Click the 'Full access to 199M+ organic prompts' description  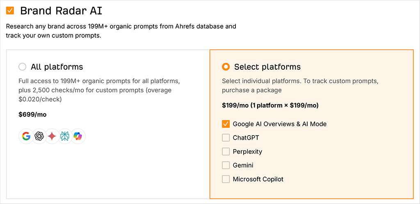[x=99, y=90]
